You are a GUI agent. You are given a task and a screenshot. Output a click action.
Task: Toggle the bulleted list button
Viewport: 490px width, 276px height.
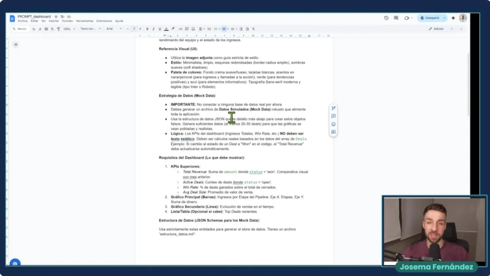[x=224, y=29]
